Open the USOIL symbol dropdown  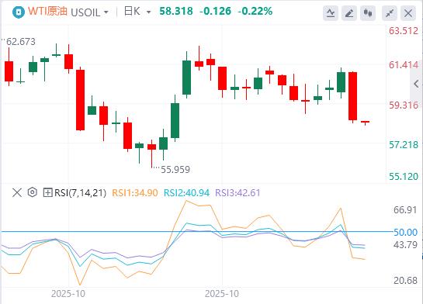coord(89,12)
